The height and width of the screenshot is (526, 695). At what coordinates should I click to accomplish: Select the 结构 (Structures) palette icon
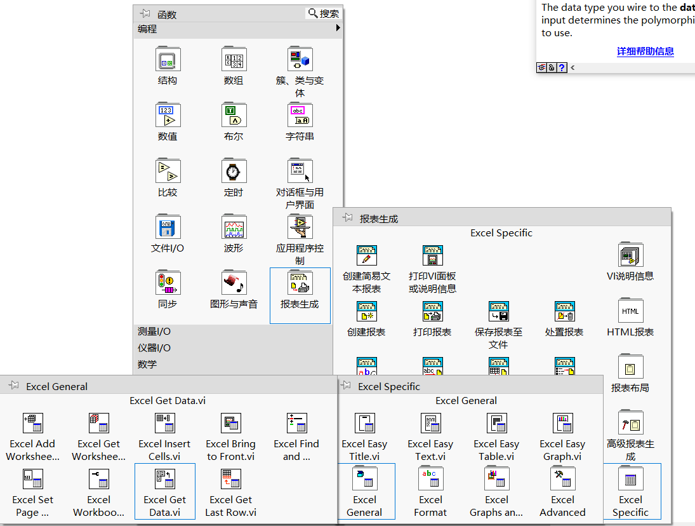pyautogui.click(x=168, y=59)
